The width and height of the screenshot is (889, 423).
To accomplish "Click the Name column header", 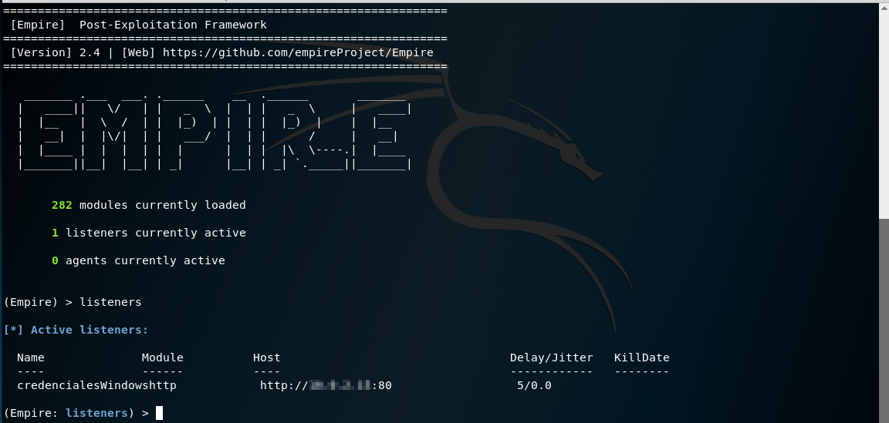I will pos(31,358).
